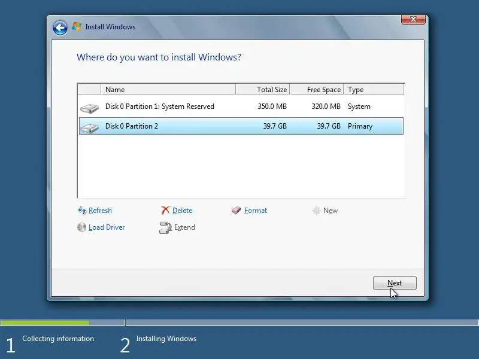
Task: Click the Refresh arrows icon
Action: pyautogui.click(x=82, y=211)
